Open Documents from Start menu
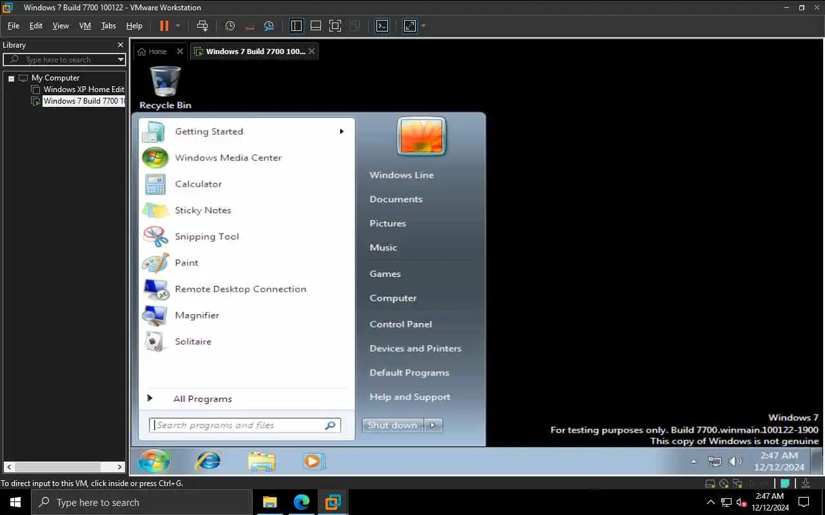This screenshot has height=515, width=825. point(396,200)
